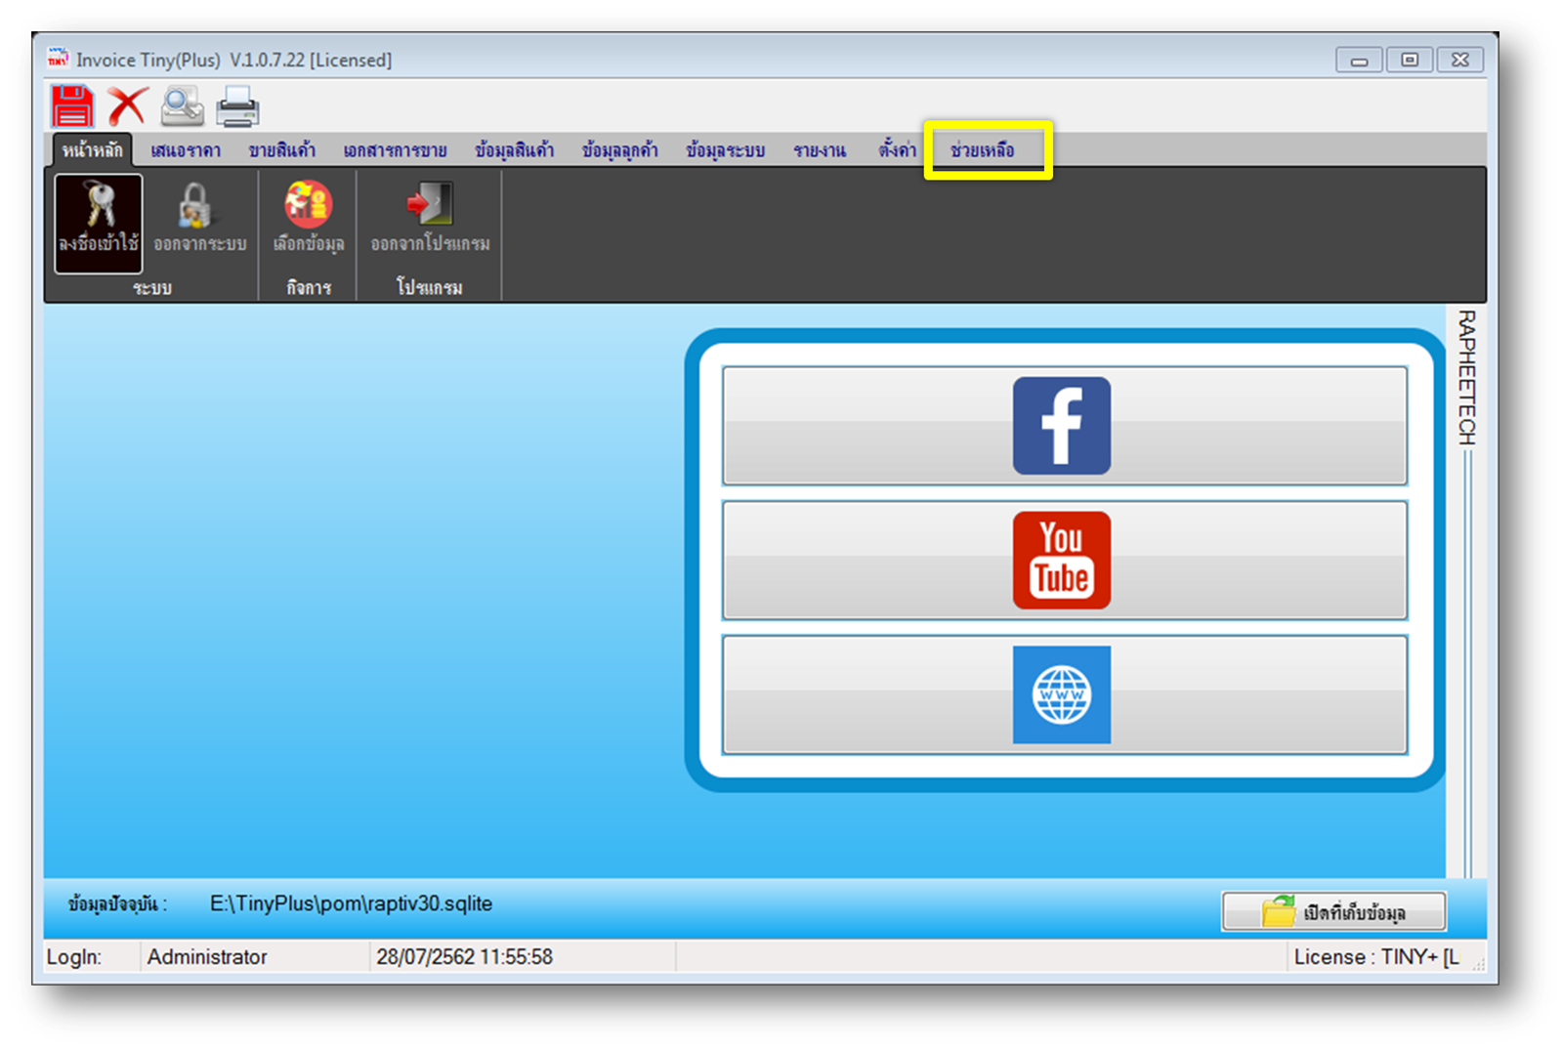
Task: Click the red X delete icon
Action: pos(127,105)
